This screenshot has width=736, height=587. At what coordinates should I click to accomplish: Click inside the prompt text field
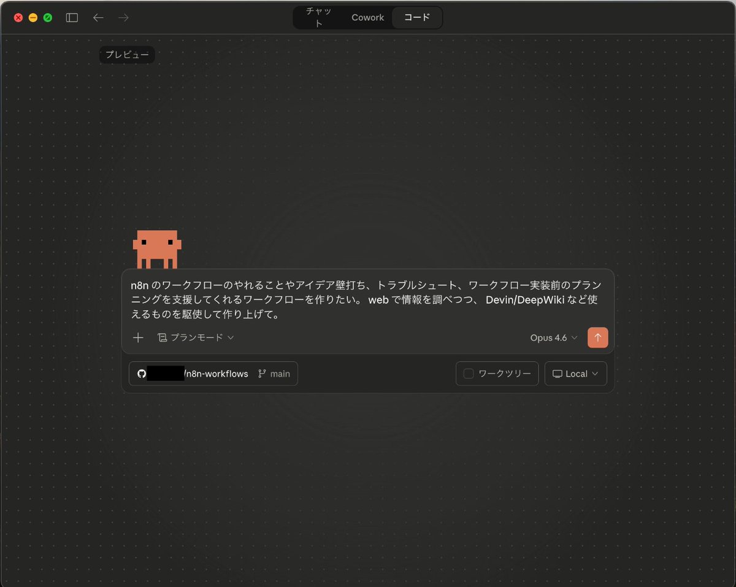pyautogui.click(x=367, y=300)
